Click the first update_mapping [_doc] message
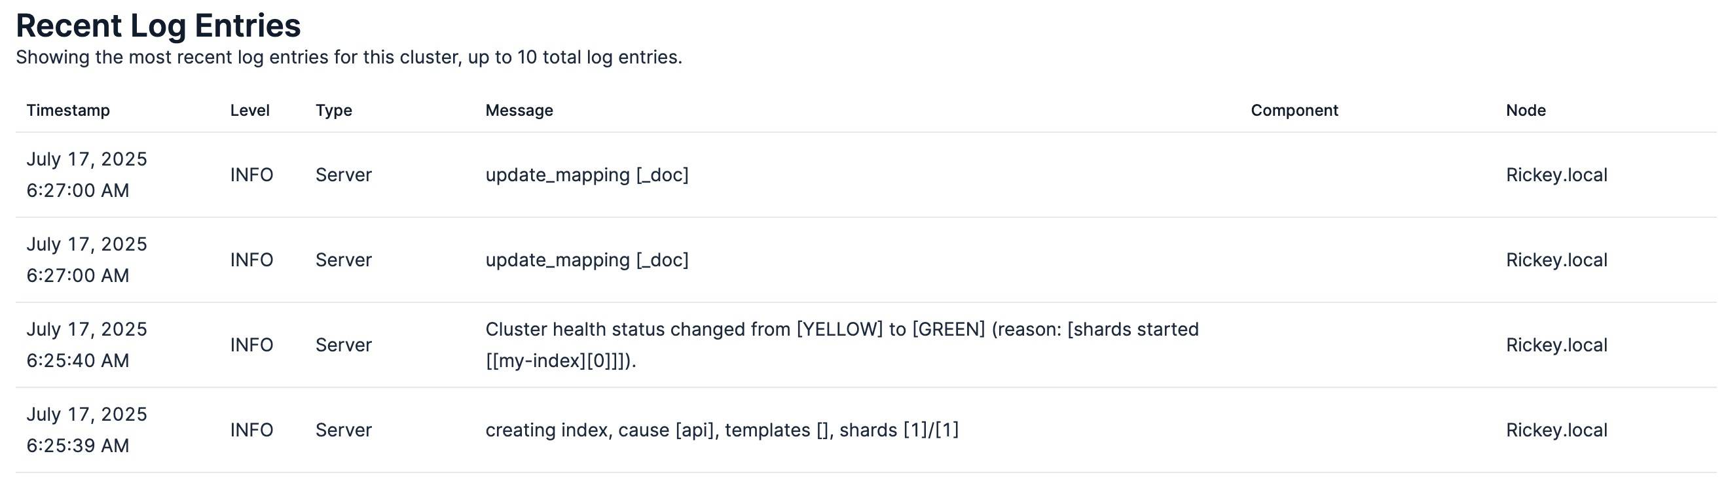The width and height of the screenshot is (1726, 477). coord(587,175)
